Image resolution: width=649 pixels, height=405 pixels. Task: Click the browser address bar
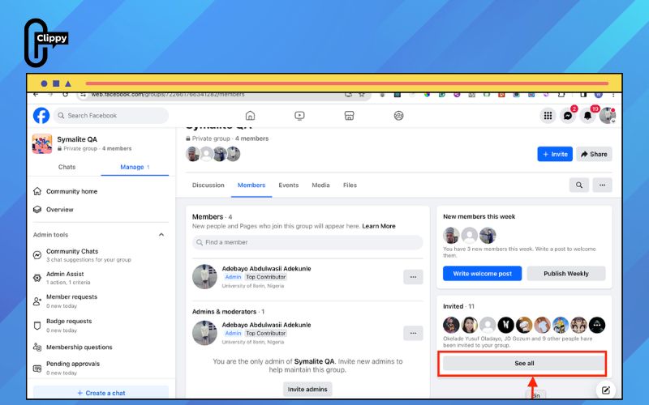pyautogui.click(x=224, y=95)
